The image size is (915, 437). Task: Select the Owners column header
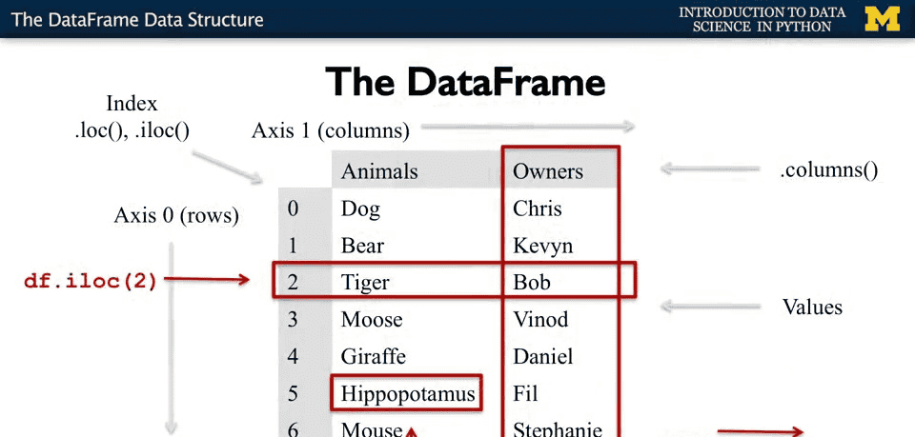click(548, 171)
